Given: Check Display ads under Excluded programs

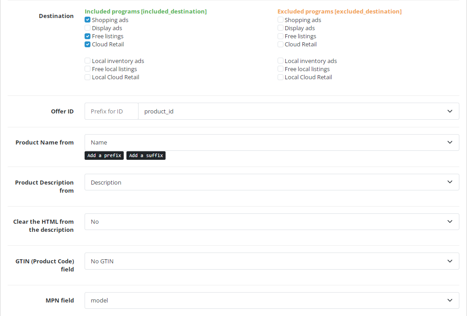Looking at the screenshot, I should pos(280,28).
